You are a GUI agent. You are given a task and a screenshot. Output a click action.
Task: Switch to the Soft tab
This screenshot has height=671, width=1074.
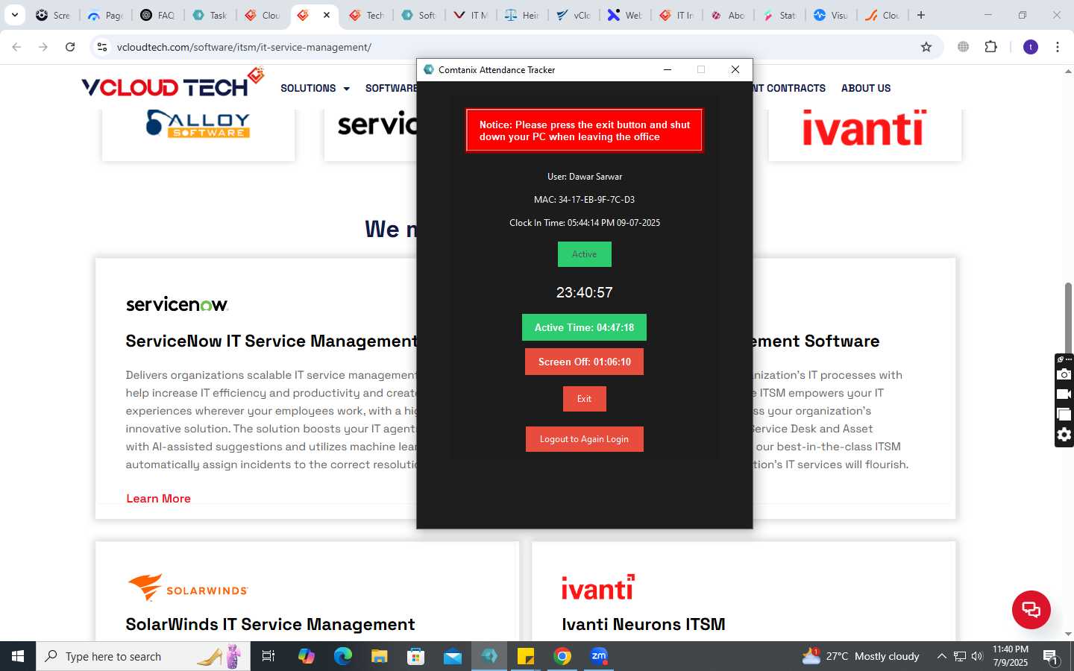click(x=418, y=15)
